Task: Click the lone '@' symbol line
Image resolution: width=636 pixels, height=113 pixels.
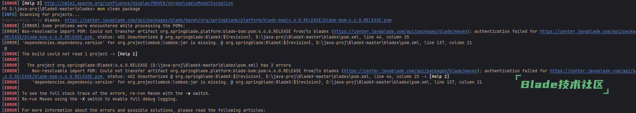Action: click(x=6, y=48)
